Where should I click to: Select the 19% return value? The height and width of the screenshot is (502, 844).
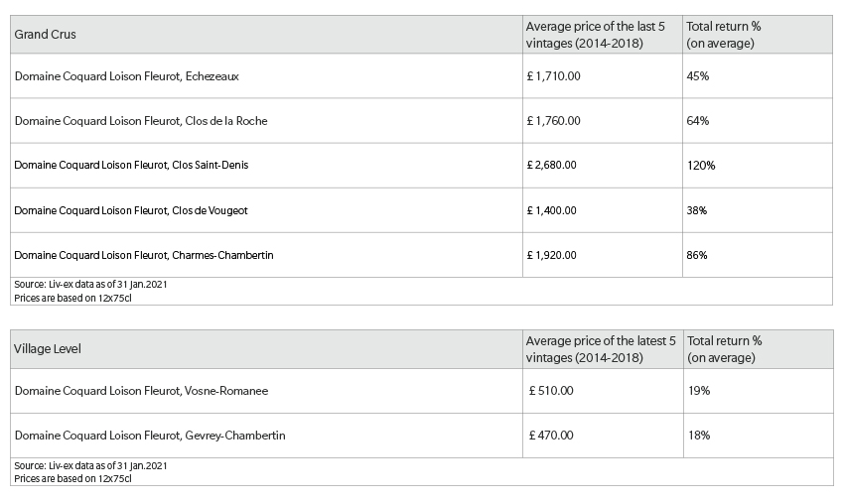(x=699, y=391)
